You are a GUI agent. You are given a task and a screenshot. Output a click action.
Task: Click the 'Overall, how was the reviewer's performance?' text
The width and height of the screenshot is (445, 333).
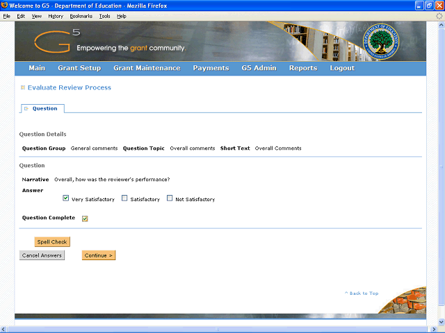coord(112,180)
